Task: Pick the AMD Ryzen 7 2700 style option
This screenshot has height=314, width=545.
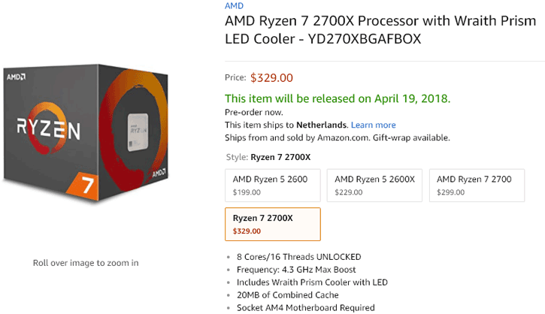Action: (477, 185)
